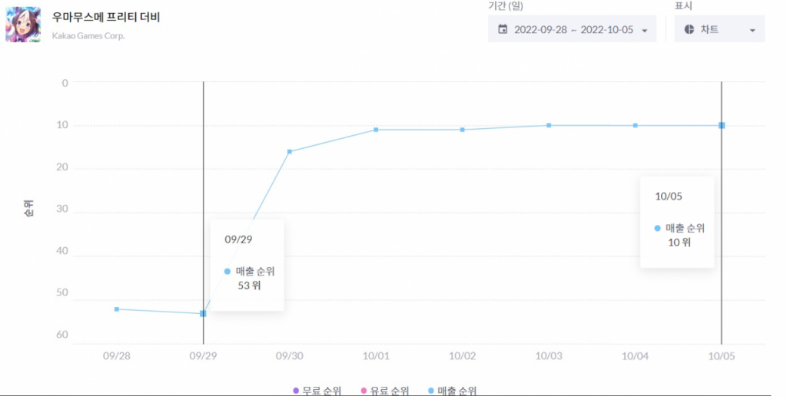
Task: Click the calendar icon in the date picker
Action: coord(503,29)
